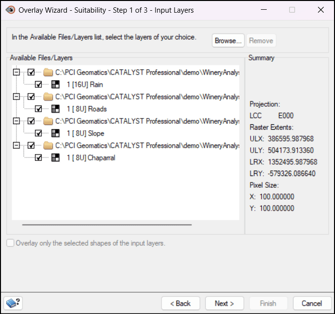335x314 pixels.
Task: Click the folder icon above the Slope layer
Action: [x=48, y=121]
